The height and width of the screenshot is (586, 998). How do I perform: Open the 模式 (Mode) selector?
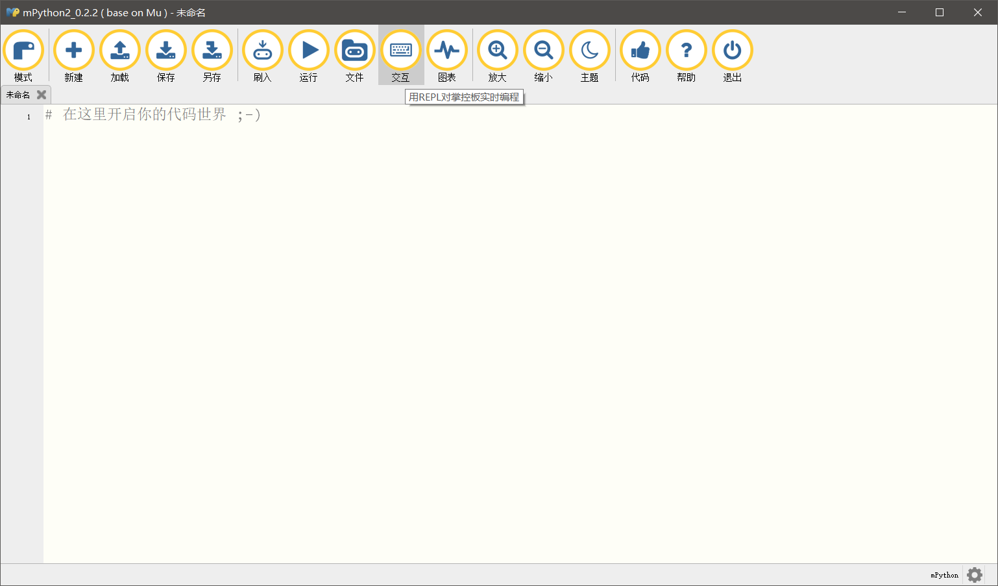click(23, 56)
